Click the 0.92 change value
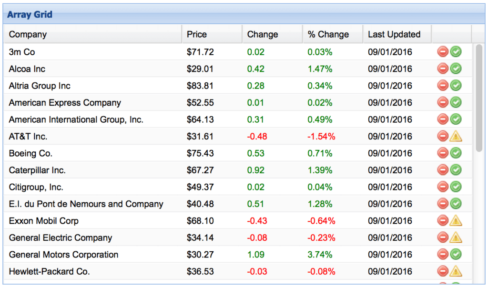This screenshot has height=287, width=488. tap(255, 170)
